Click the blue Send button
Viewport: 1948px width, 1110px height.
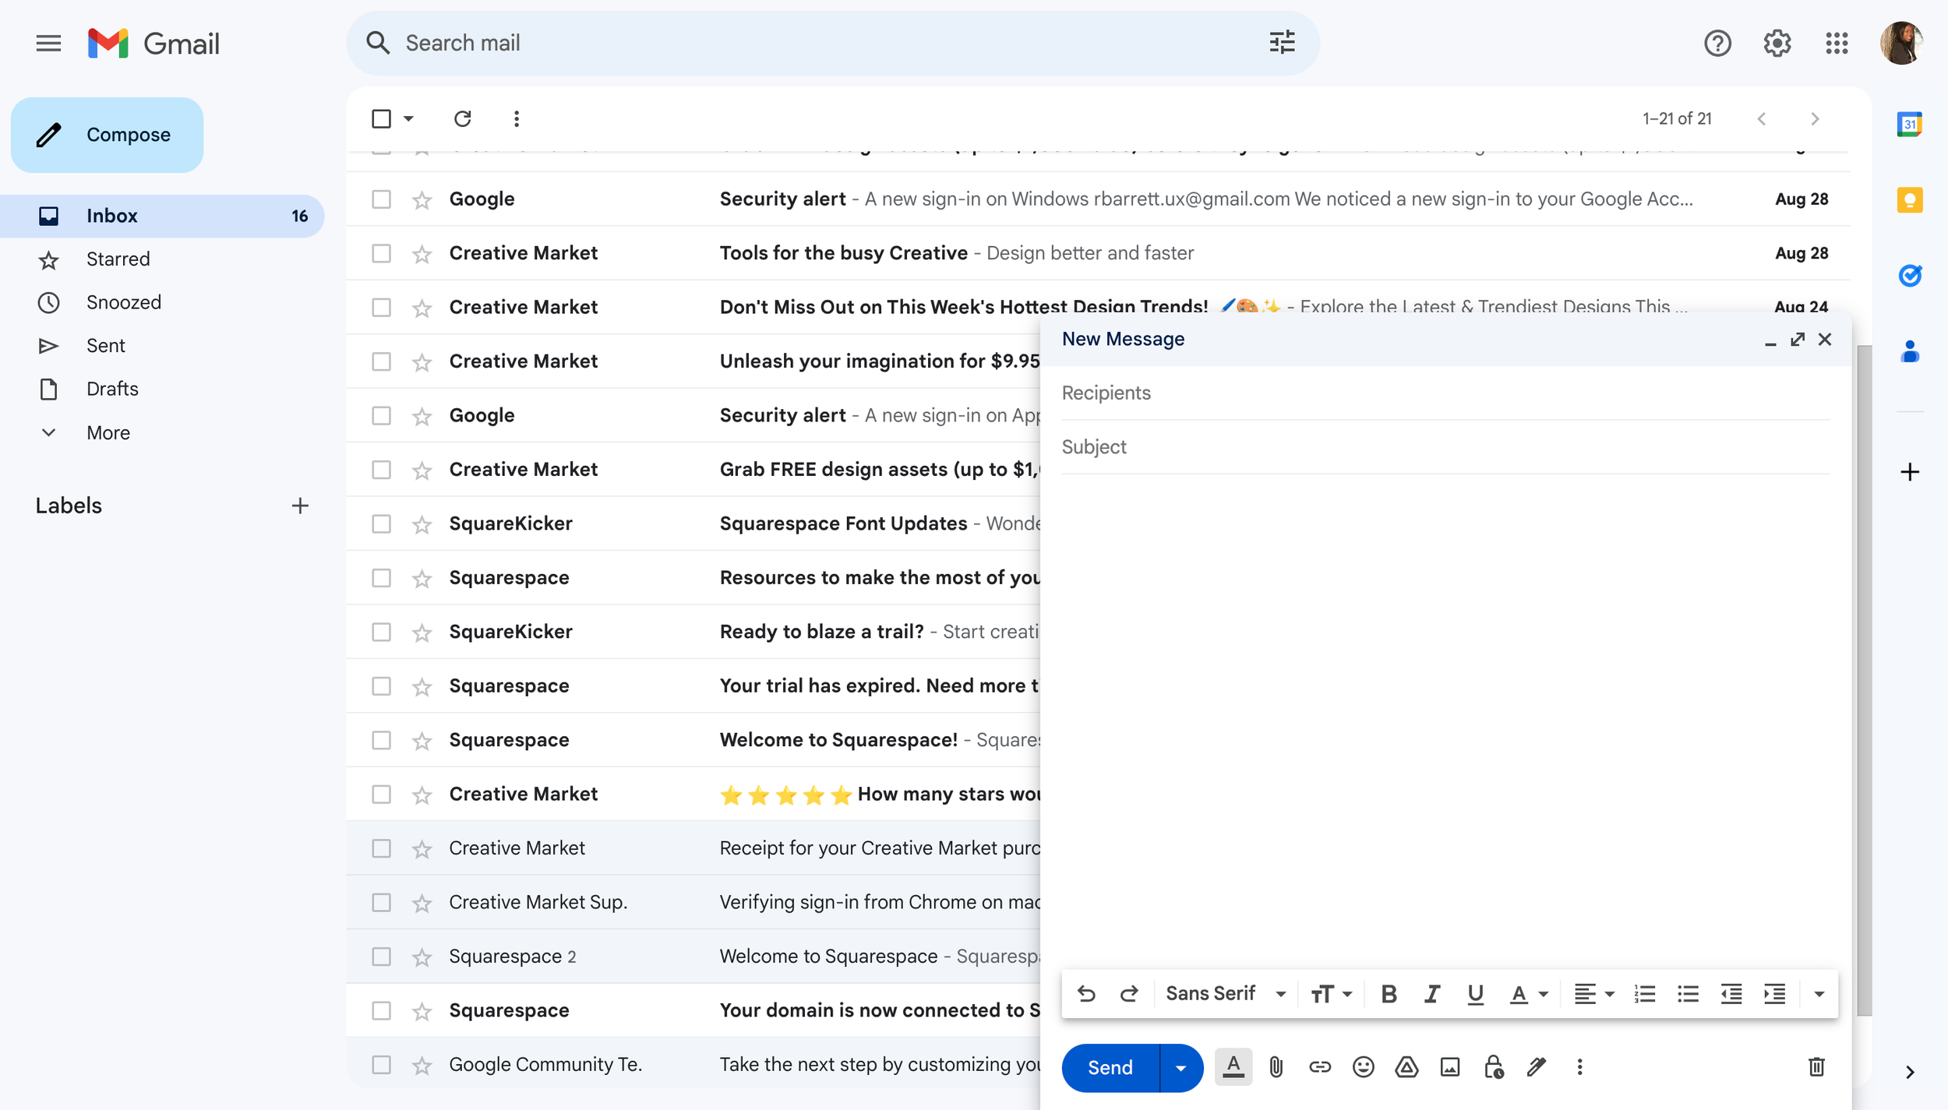tap(1110, 1068)
